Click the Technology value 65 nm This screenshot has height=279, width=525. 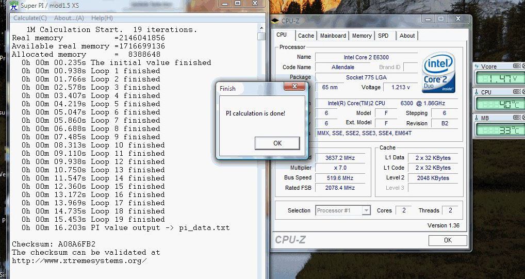(x=330, y=87)
